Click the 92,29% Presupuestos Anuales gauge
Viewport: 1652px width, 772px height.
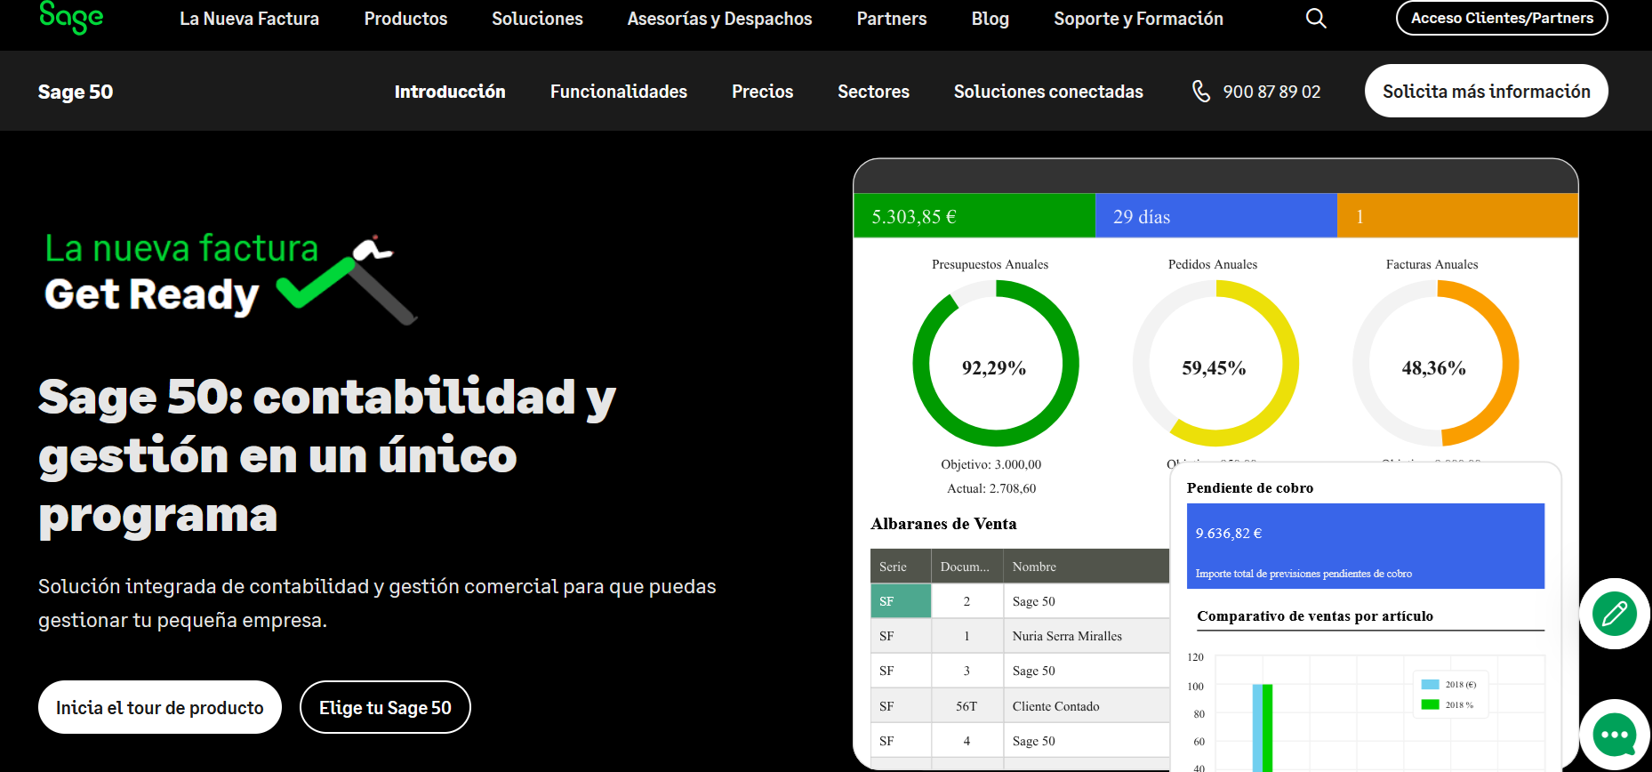[995, 363]
